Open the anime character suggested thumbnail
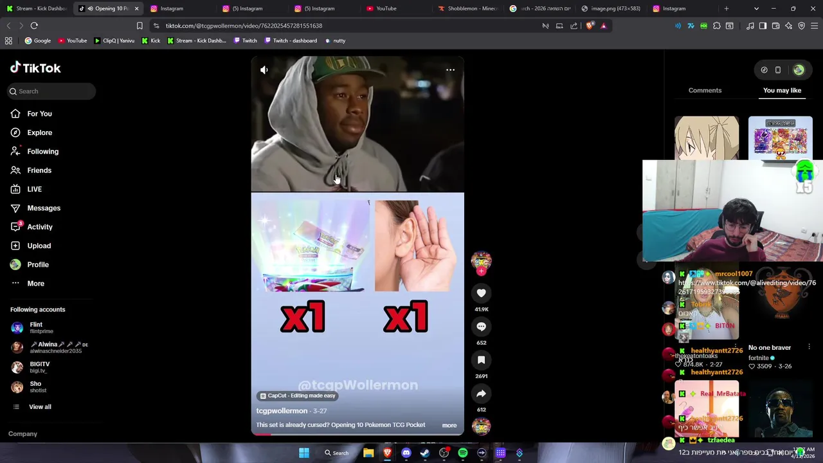The height and width of the screenshot is (463, 823). coord(706,138)
